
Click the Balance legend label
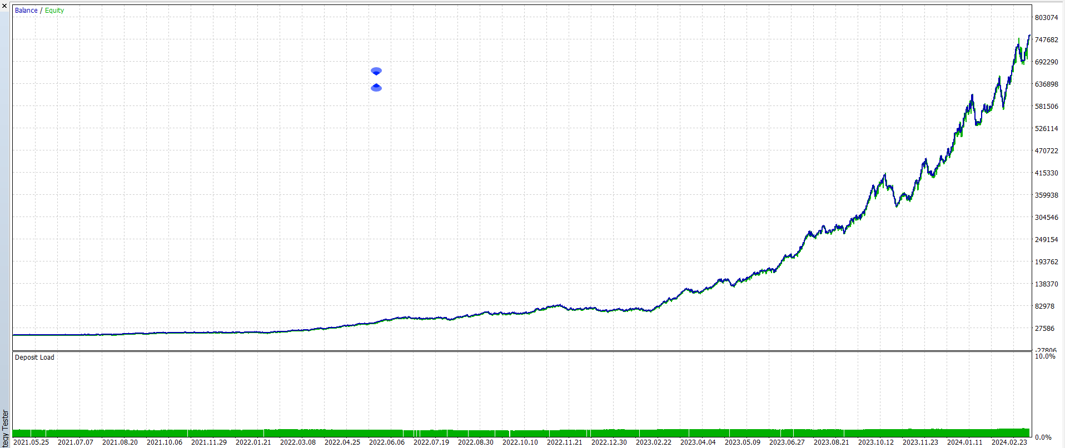26,11
